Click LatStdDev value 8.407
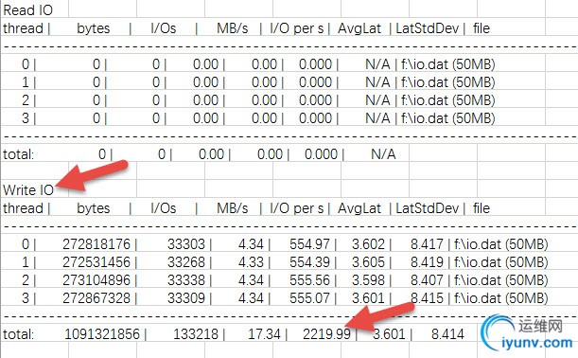Screen dimensions: 578x358 tap(427, 280)
